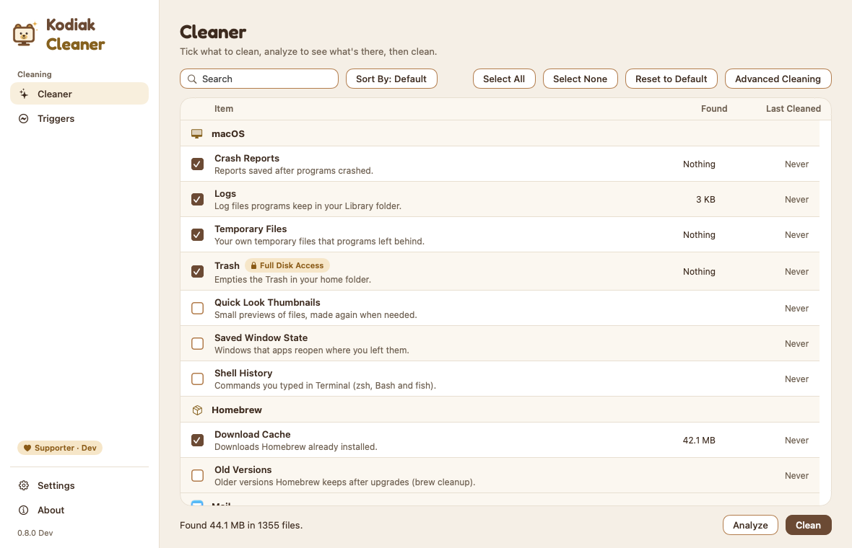
Task: Click Reset to Default
Action: (671, 79)
